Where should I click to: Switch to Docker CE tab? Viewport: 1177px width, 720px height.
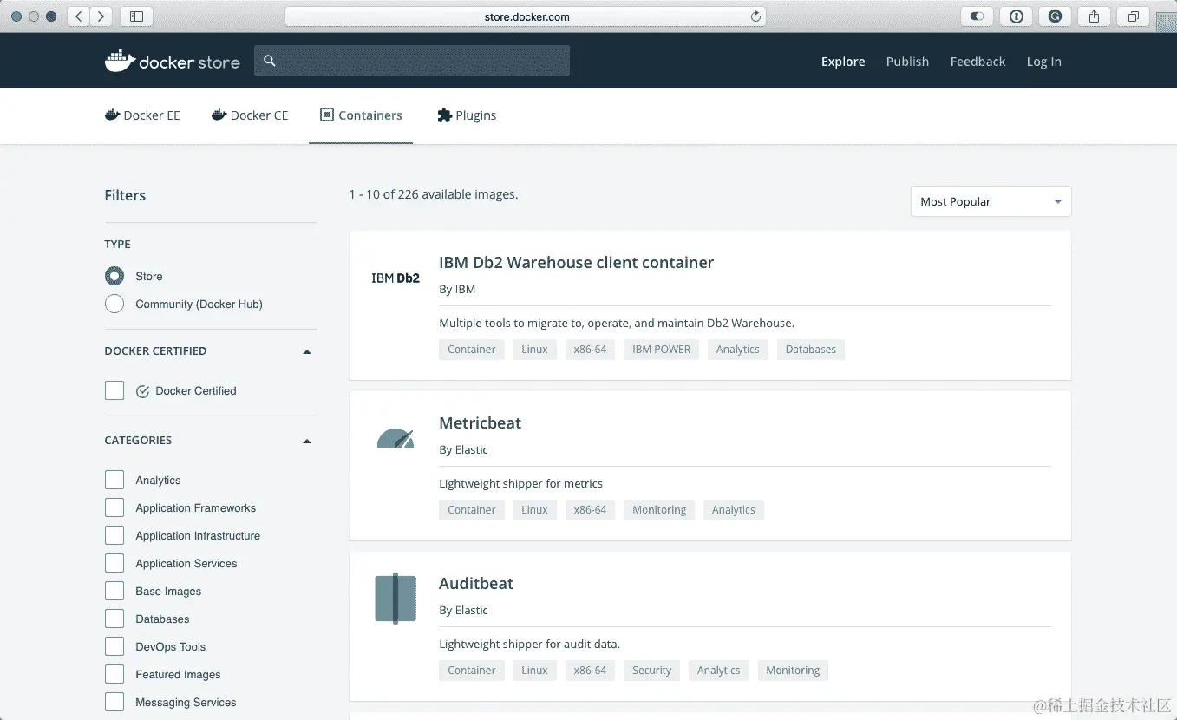[x=250, y=115]
